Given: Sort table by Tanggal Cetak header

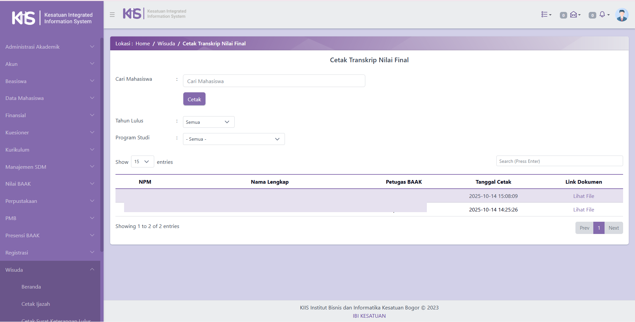Looking at the screenshot, I should 493,182.
